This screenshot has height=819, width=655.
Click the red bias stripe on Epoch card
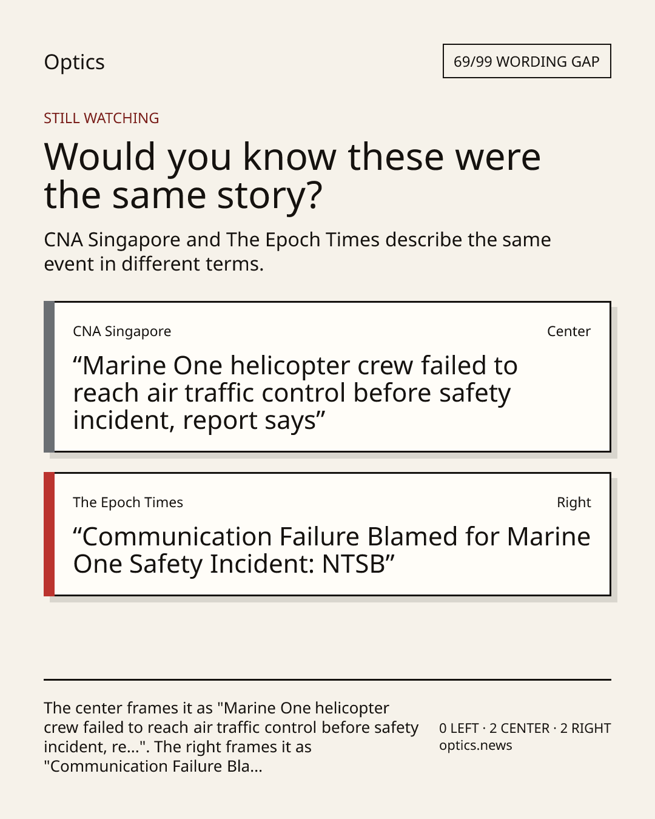click(x=49, y=534)
